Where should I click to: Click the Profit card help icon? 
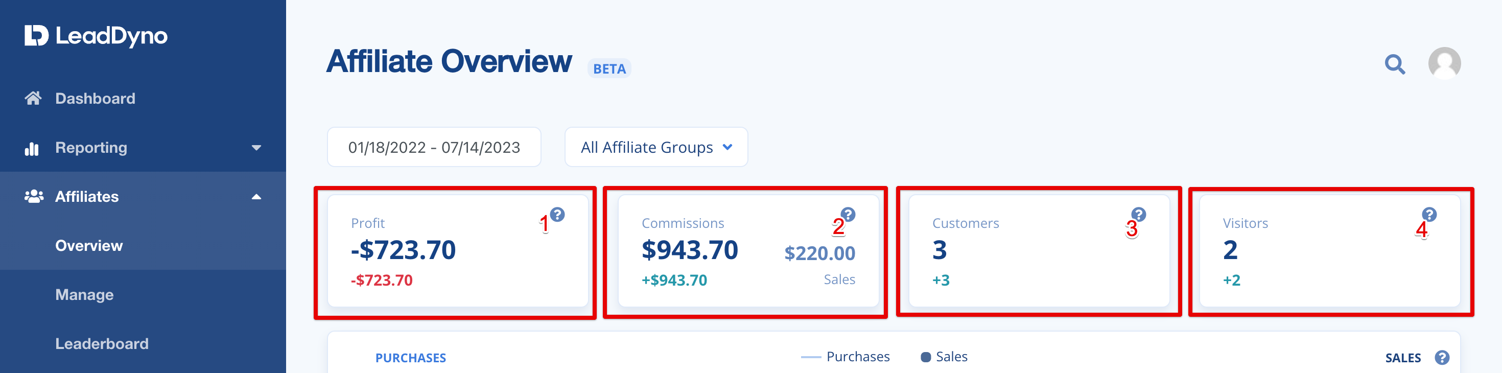point(557,215)
